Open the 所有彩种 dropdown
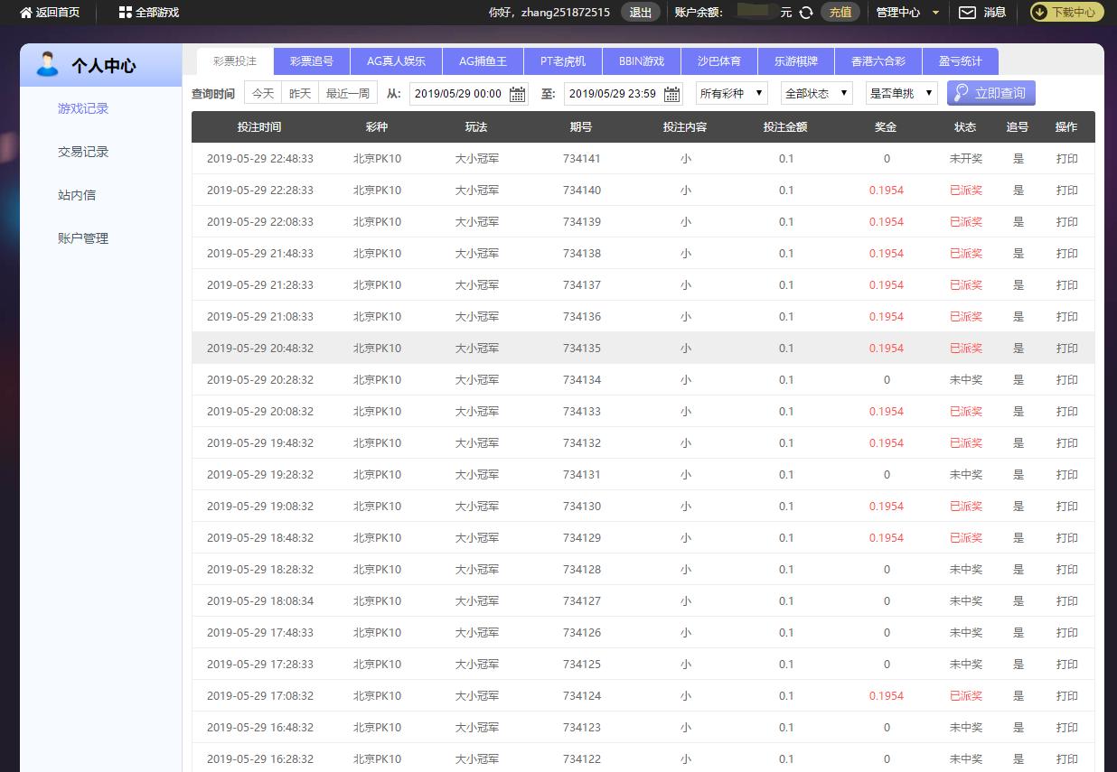Viewport: 1117px width, 772px height. click(x=732, y=93)
